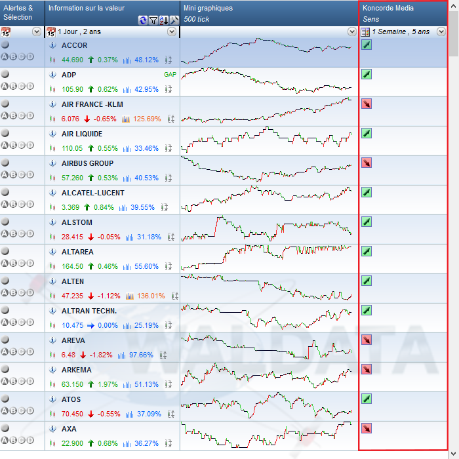Screen dimensions: 459x459
Task: Open the ARKEMA stock name link
Action: (77, 370)
